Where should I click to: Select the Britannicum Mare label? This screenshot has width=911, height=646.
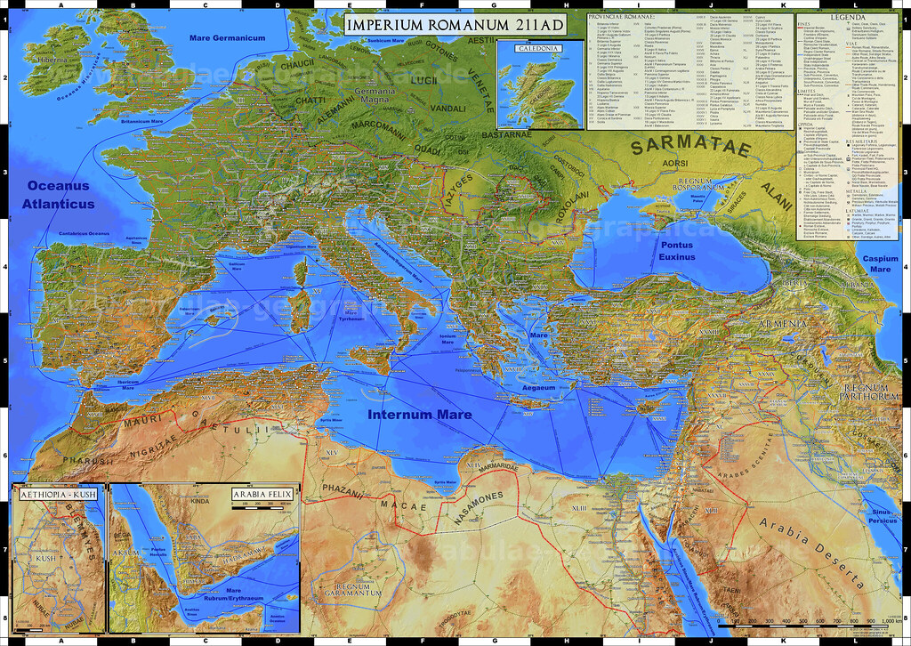click(x=141, y=121)
